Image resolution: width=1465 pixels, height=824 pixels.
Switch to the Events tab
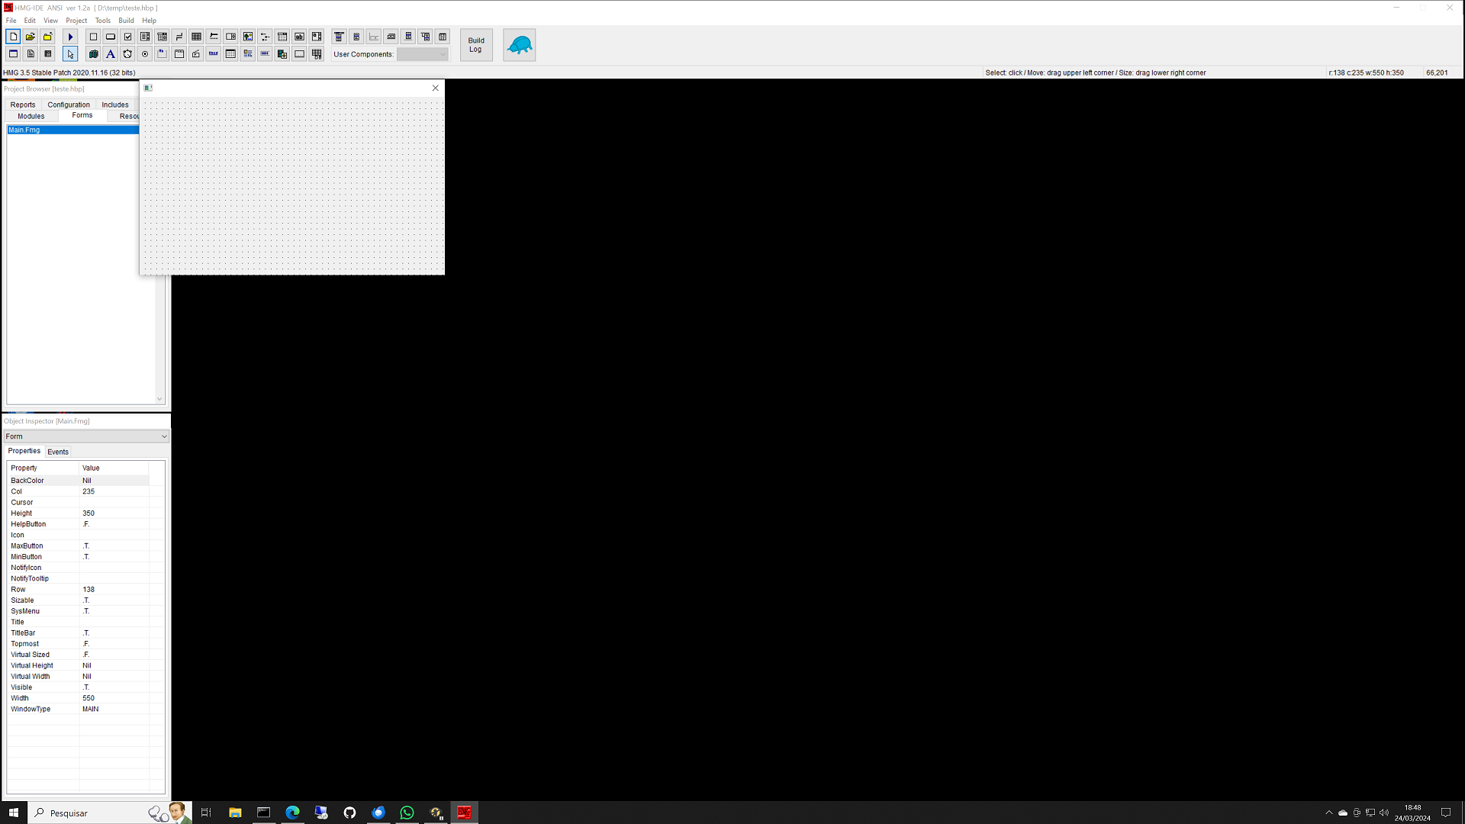click(x=58, y=452)
